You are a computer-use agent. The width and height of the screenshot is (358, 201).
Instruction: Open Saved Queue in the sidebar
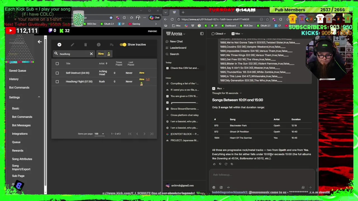click(18, 71)
